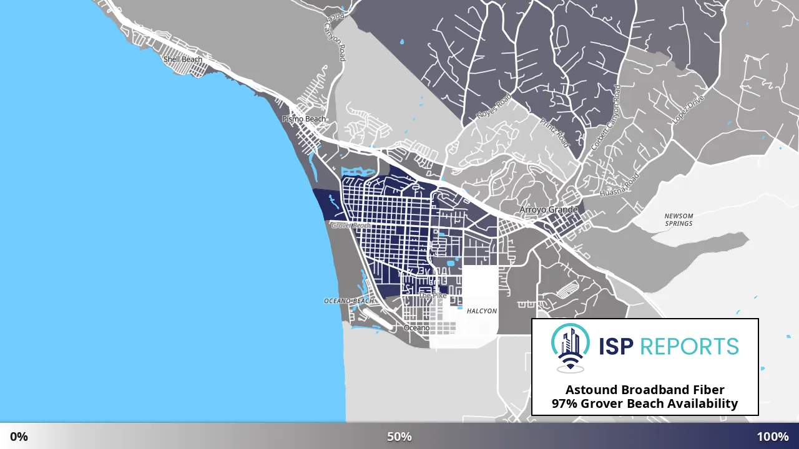
Task: Click the Price Canyon Road label
Action: 334,36
